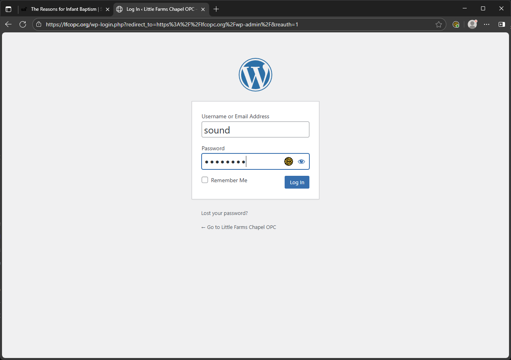Bookmark this page with the star icon
This screenshot has width=511, height=360.
pos(439,24)
